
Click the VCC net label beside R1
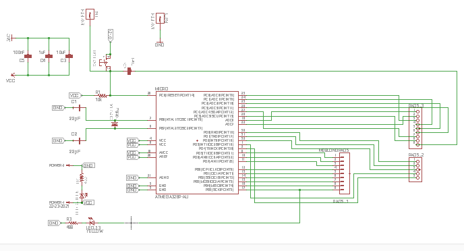point(75,96)
